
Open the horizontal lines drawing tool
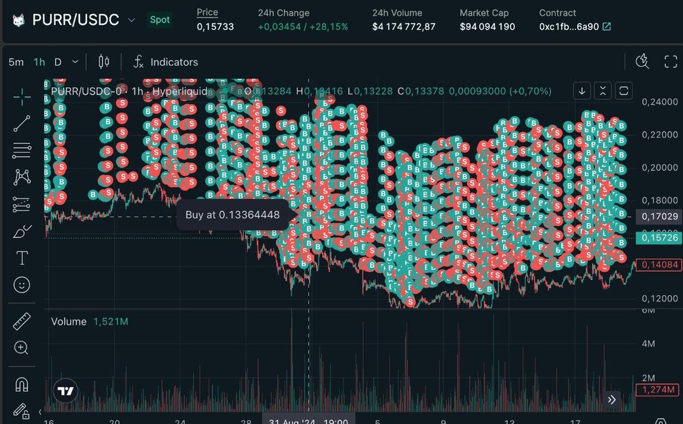point(22,150)
